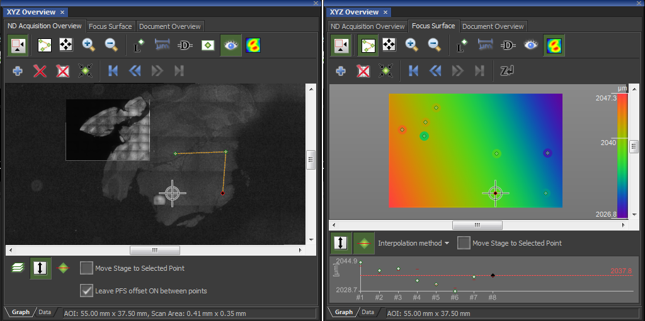Click the stacked layers icon below the overview image

point(17,268)
